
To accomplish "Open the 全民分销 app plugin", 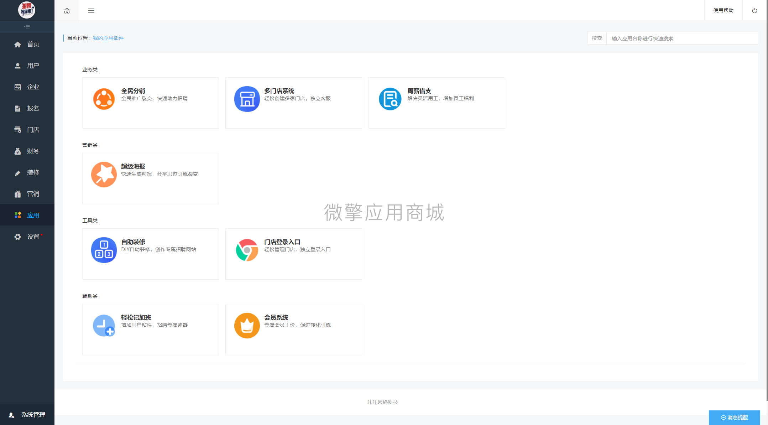I will pyautogui.click(x=150, y=103).
